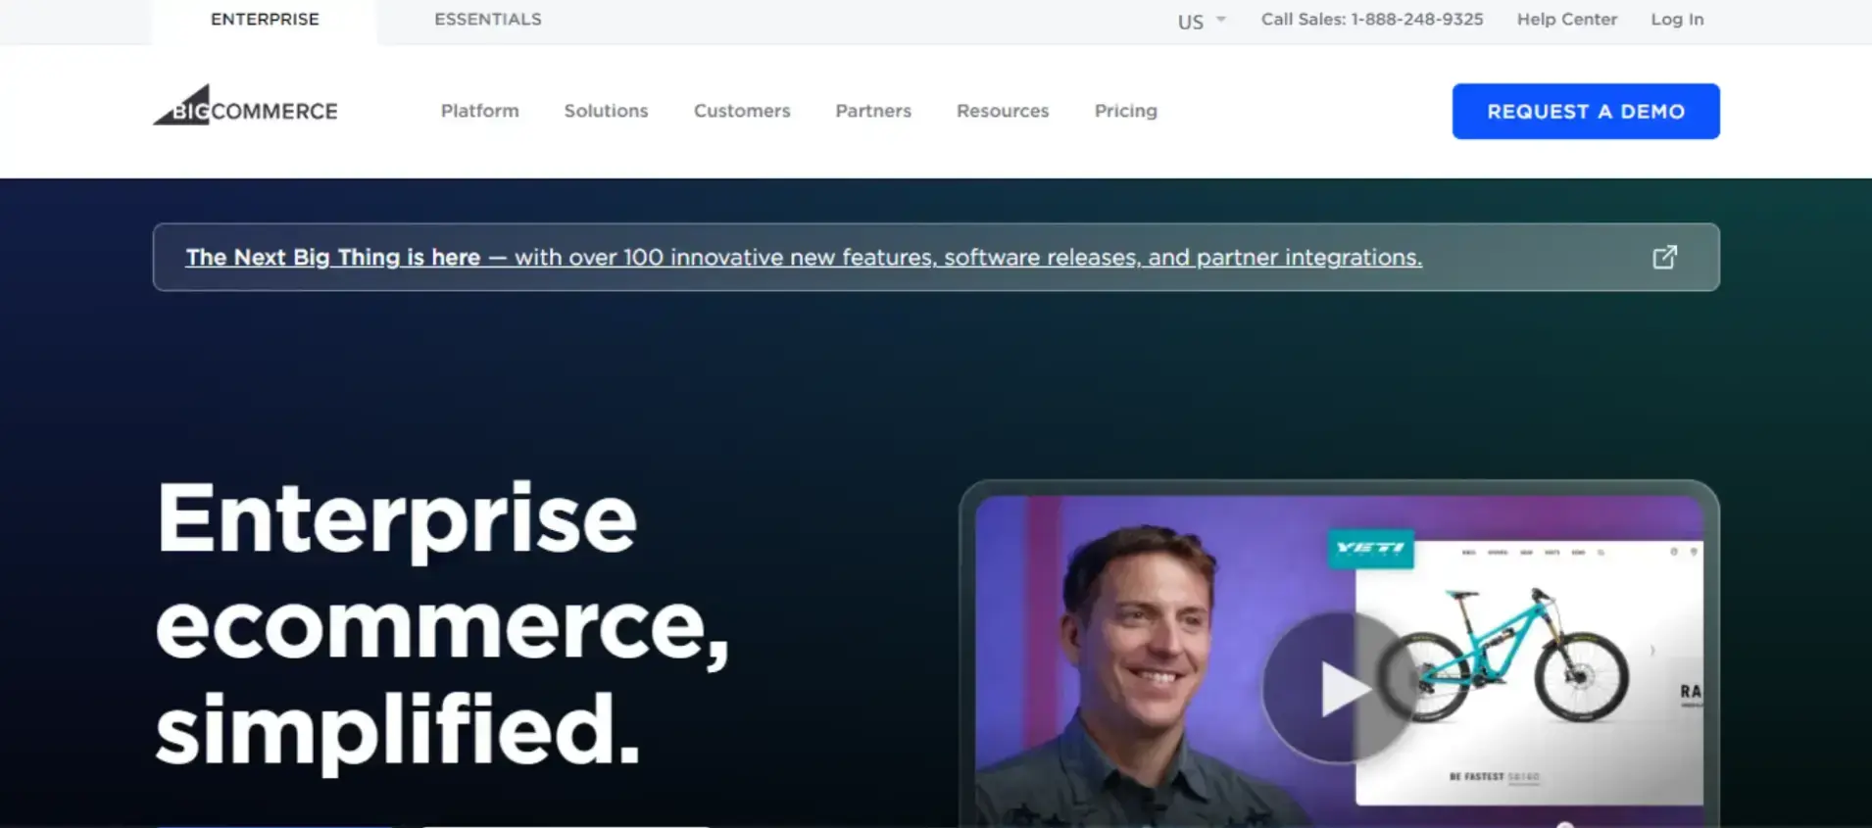The image size is (1872, 828).
Task: Open the Platform menu
Action: pos(480,111)
